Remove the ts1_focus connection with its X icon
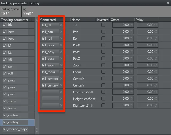 [x=61, y=72]
